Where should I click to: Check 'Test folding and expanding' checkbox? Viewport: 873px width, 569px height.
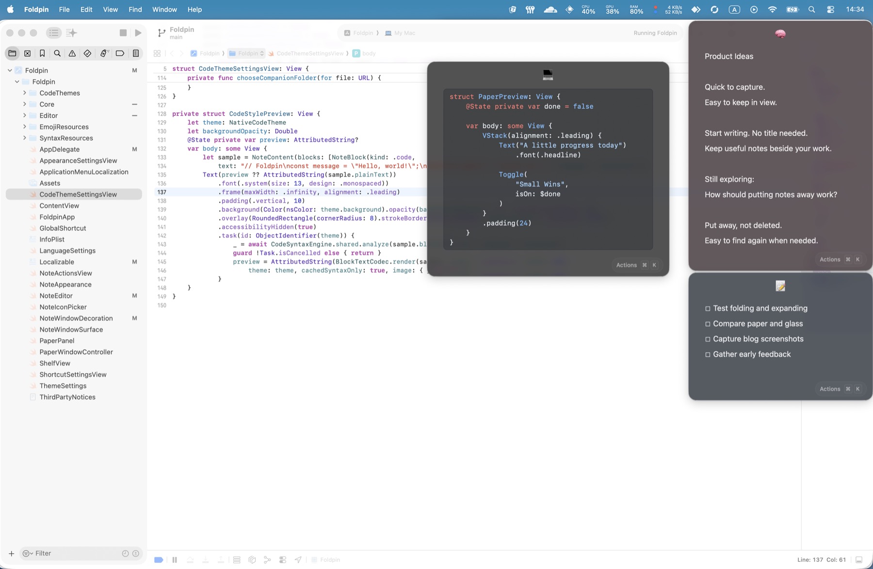point(708,309)
